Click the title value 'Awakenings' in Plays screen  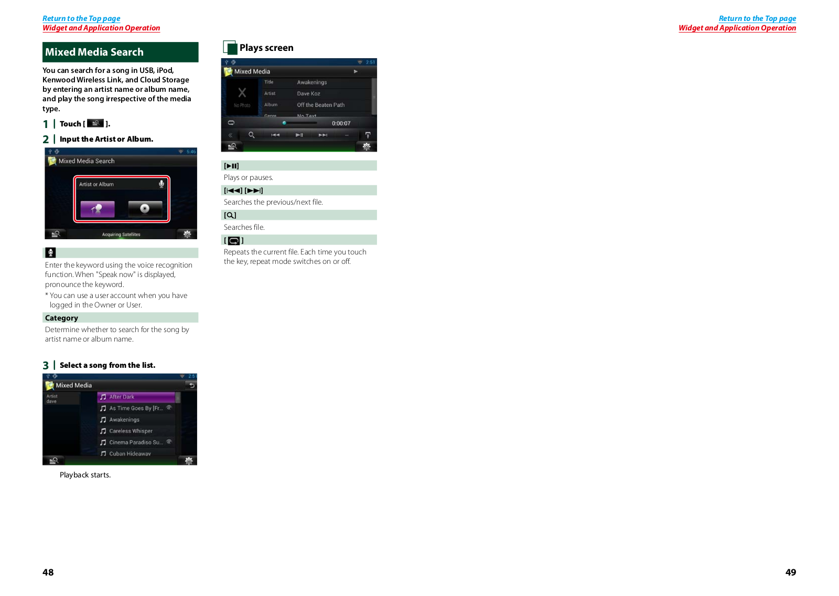point(312,82)
